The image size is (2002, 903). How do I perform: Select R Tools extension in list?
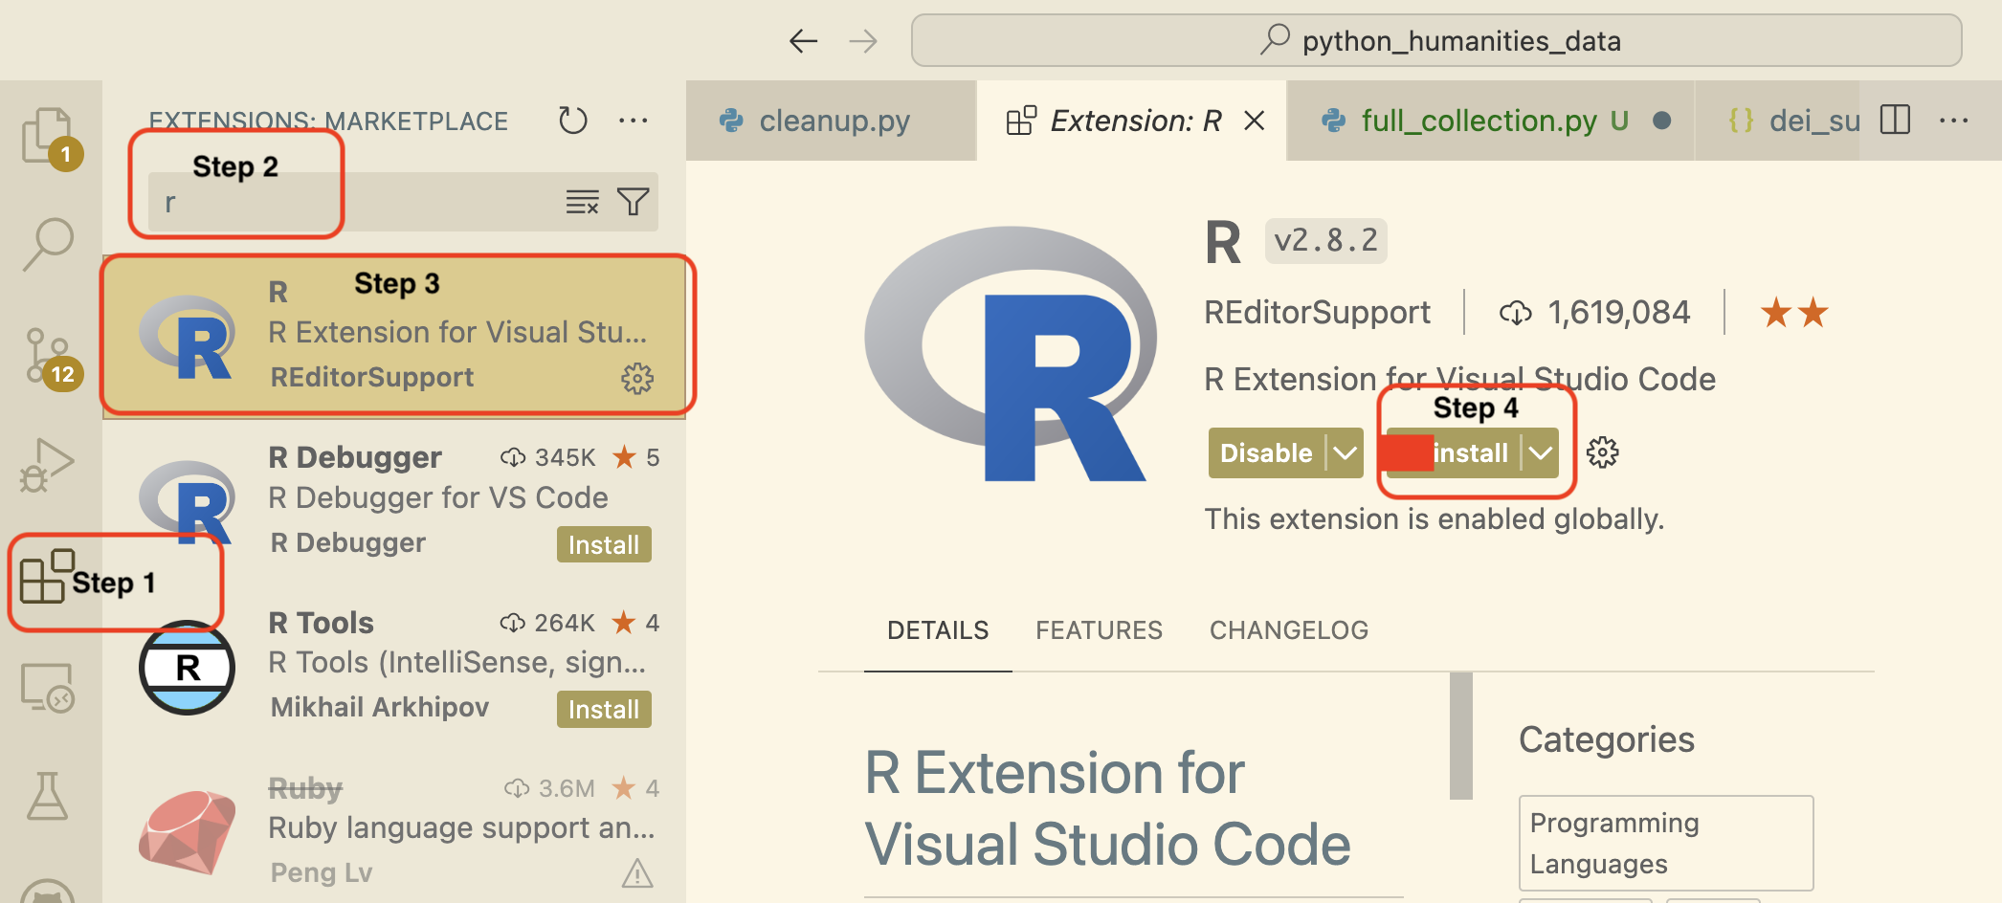[x=394, y=666]
